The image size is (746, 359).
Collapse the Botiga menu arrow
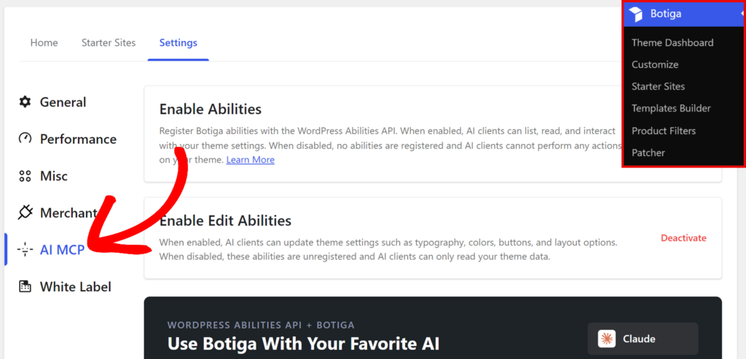click(742, 14)
